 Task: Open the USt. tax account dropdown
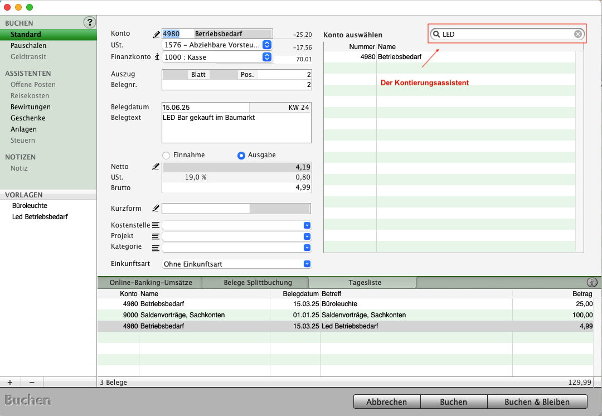267,45
